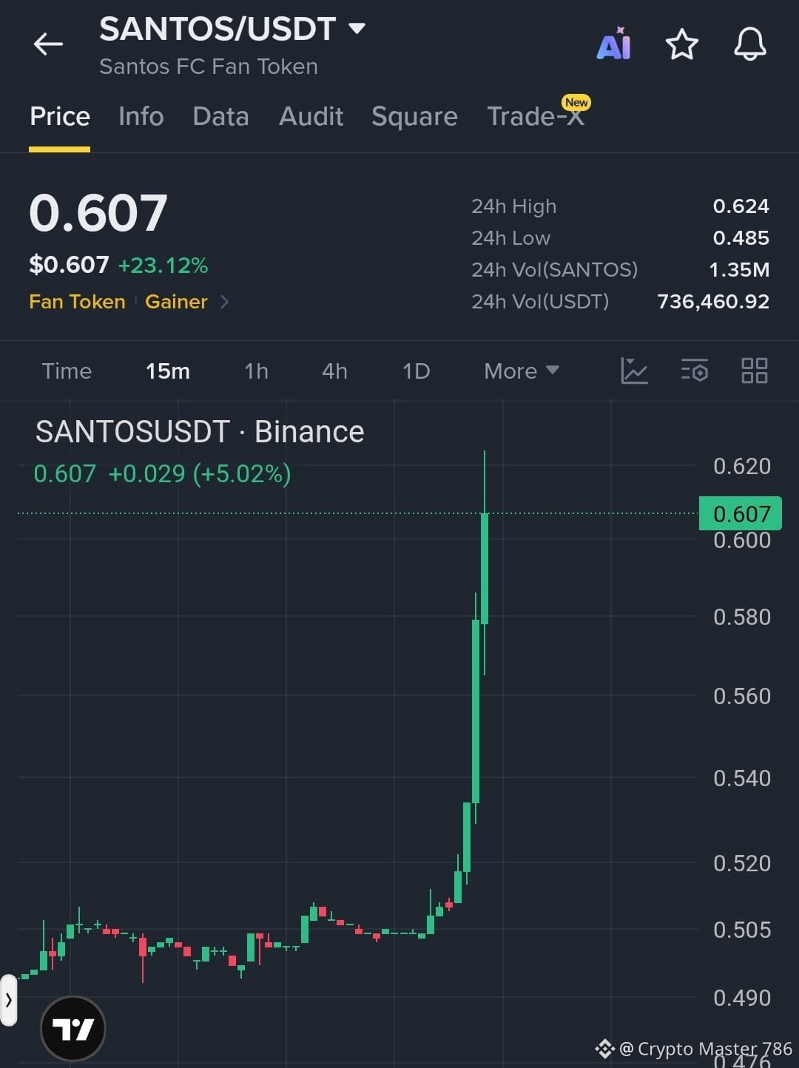Select the Time chart interval

click(67, 371)
